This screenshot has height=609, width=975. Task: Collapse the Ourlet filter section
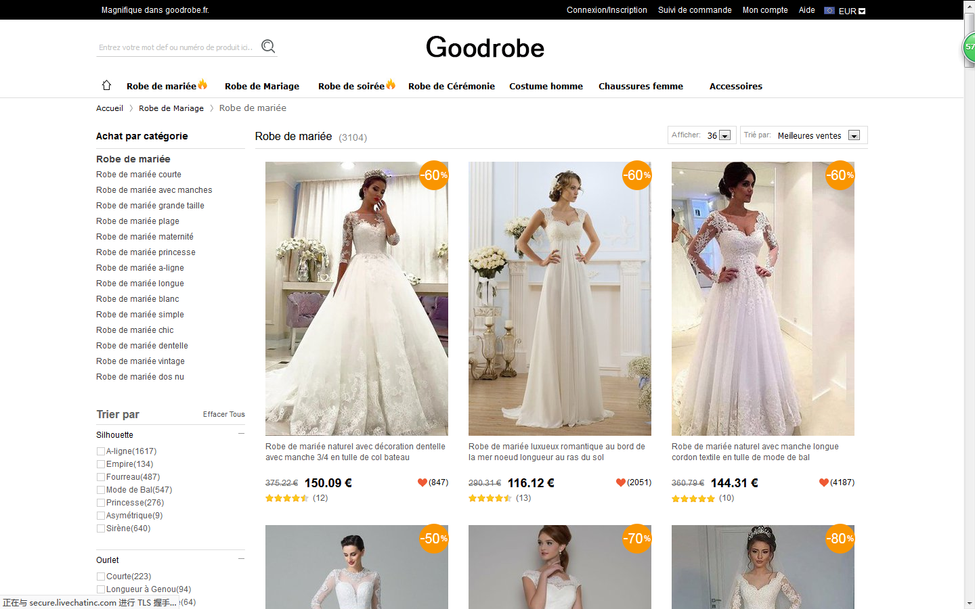[x=241, y=559]
